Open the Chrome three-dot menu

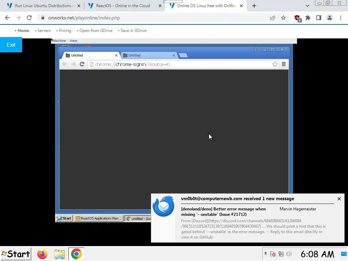[341, 18]
